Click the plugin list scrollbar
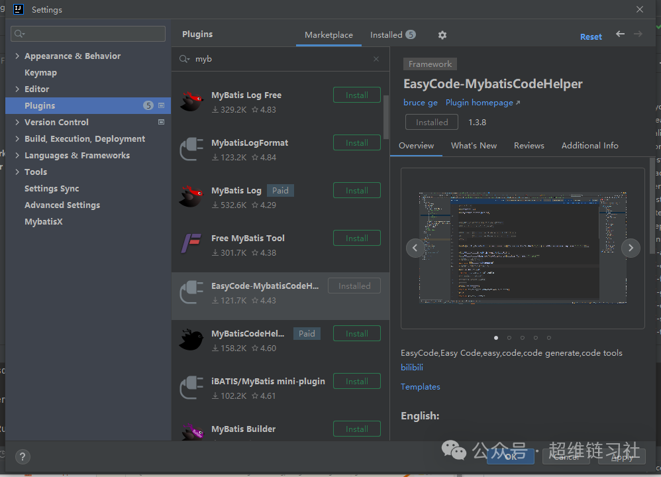 coord(385,117)
